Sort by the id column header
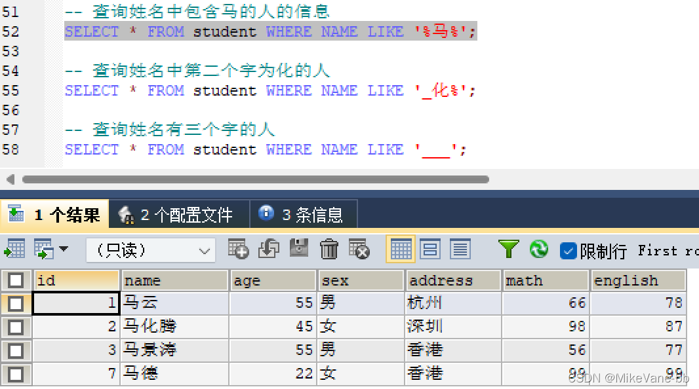The width and height of the screenshot is (699, 389). pyautogui.click(x=76, y=280)
